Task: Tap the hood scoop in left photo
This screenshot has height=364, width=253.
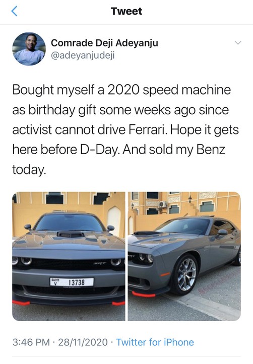Action: click(x=71, y=234)
